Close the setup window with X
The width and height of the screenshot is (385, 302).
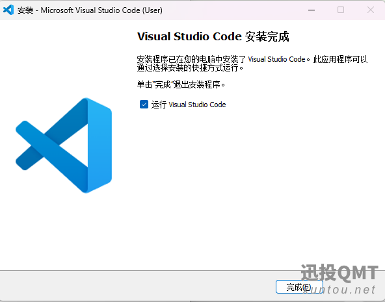click(x=371, y=10)
